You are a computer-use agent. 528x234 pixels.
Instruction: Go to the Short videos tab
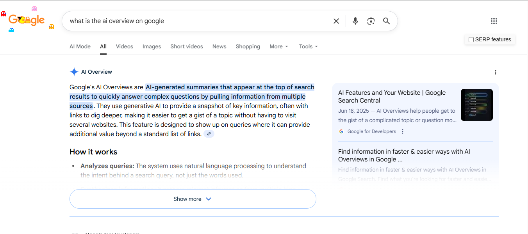(186, 46)
